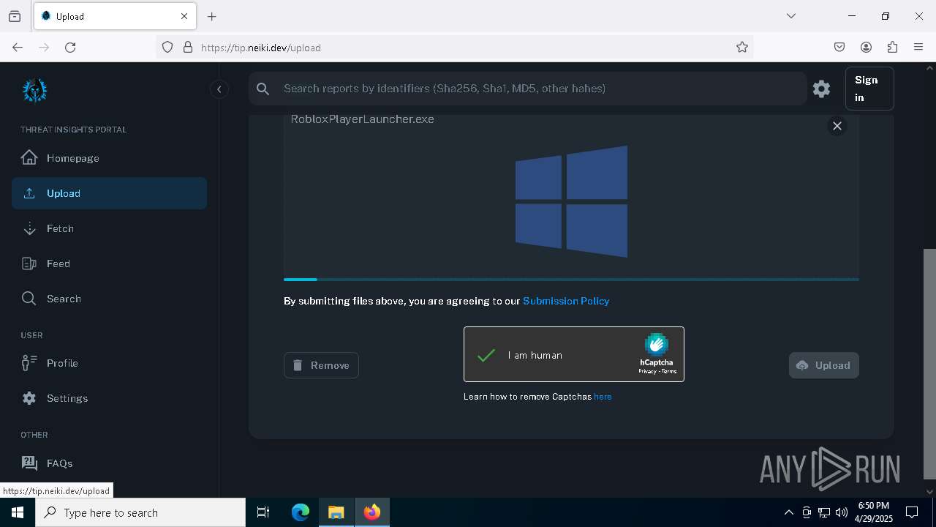
Task: Open File Explorer from taskbar
Action: [336, 512]
